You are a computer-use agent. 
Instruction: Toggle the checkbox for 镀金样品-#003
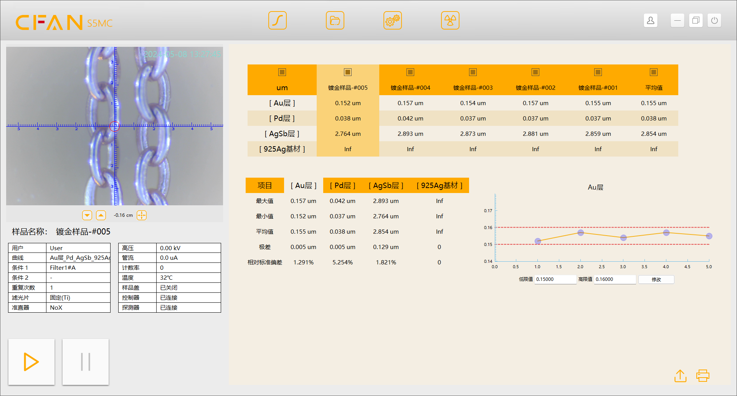click(x=473, y=72)
